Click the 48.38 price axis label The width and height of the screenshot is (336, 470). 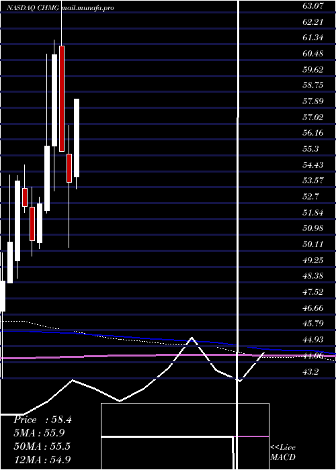313,276
